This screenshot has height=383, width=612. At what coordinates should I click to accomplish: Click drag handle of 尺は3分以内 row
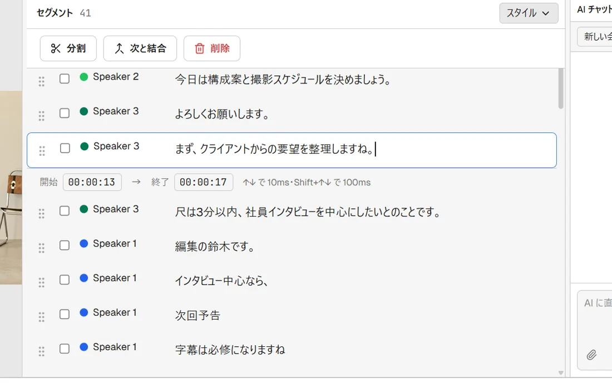(41, 214)
